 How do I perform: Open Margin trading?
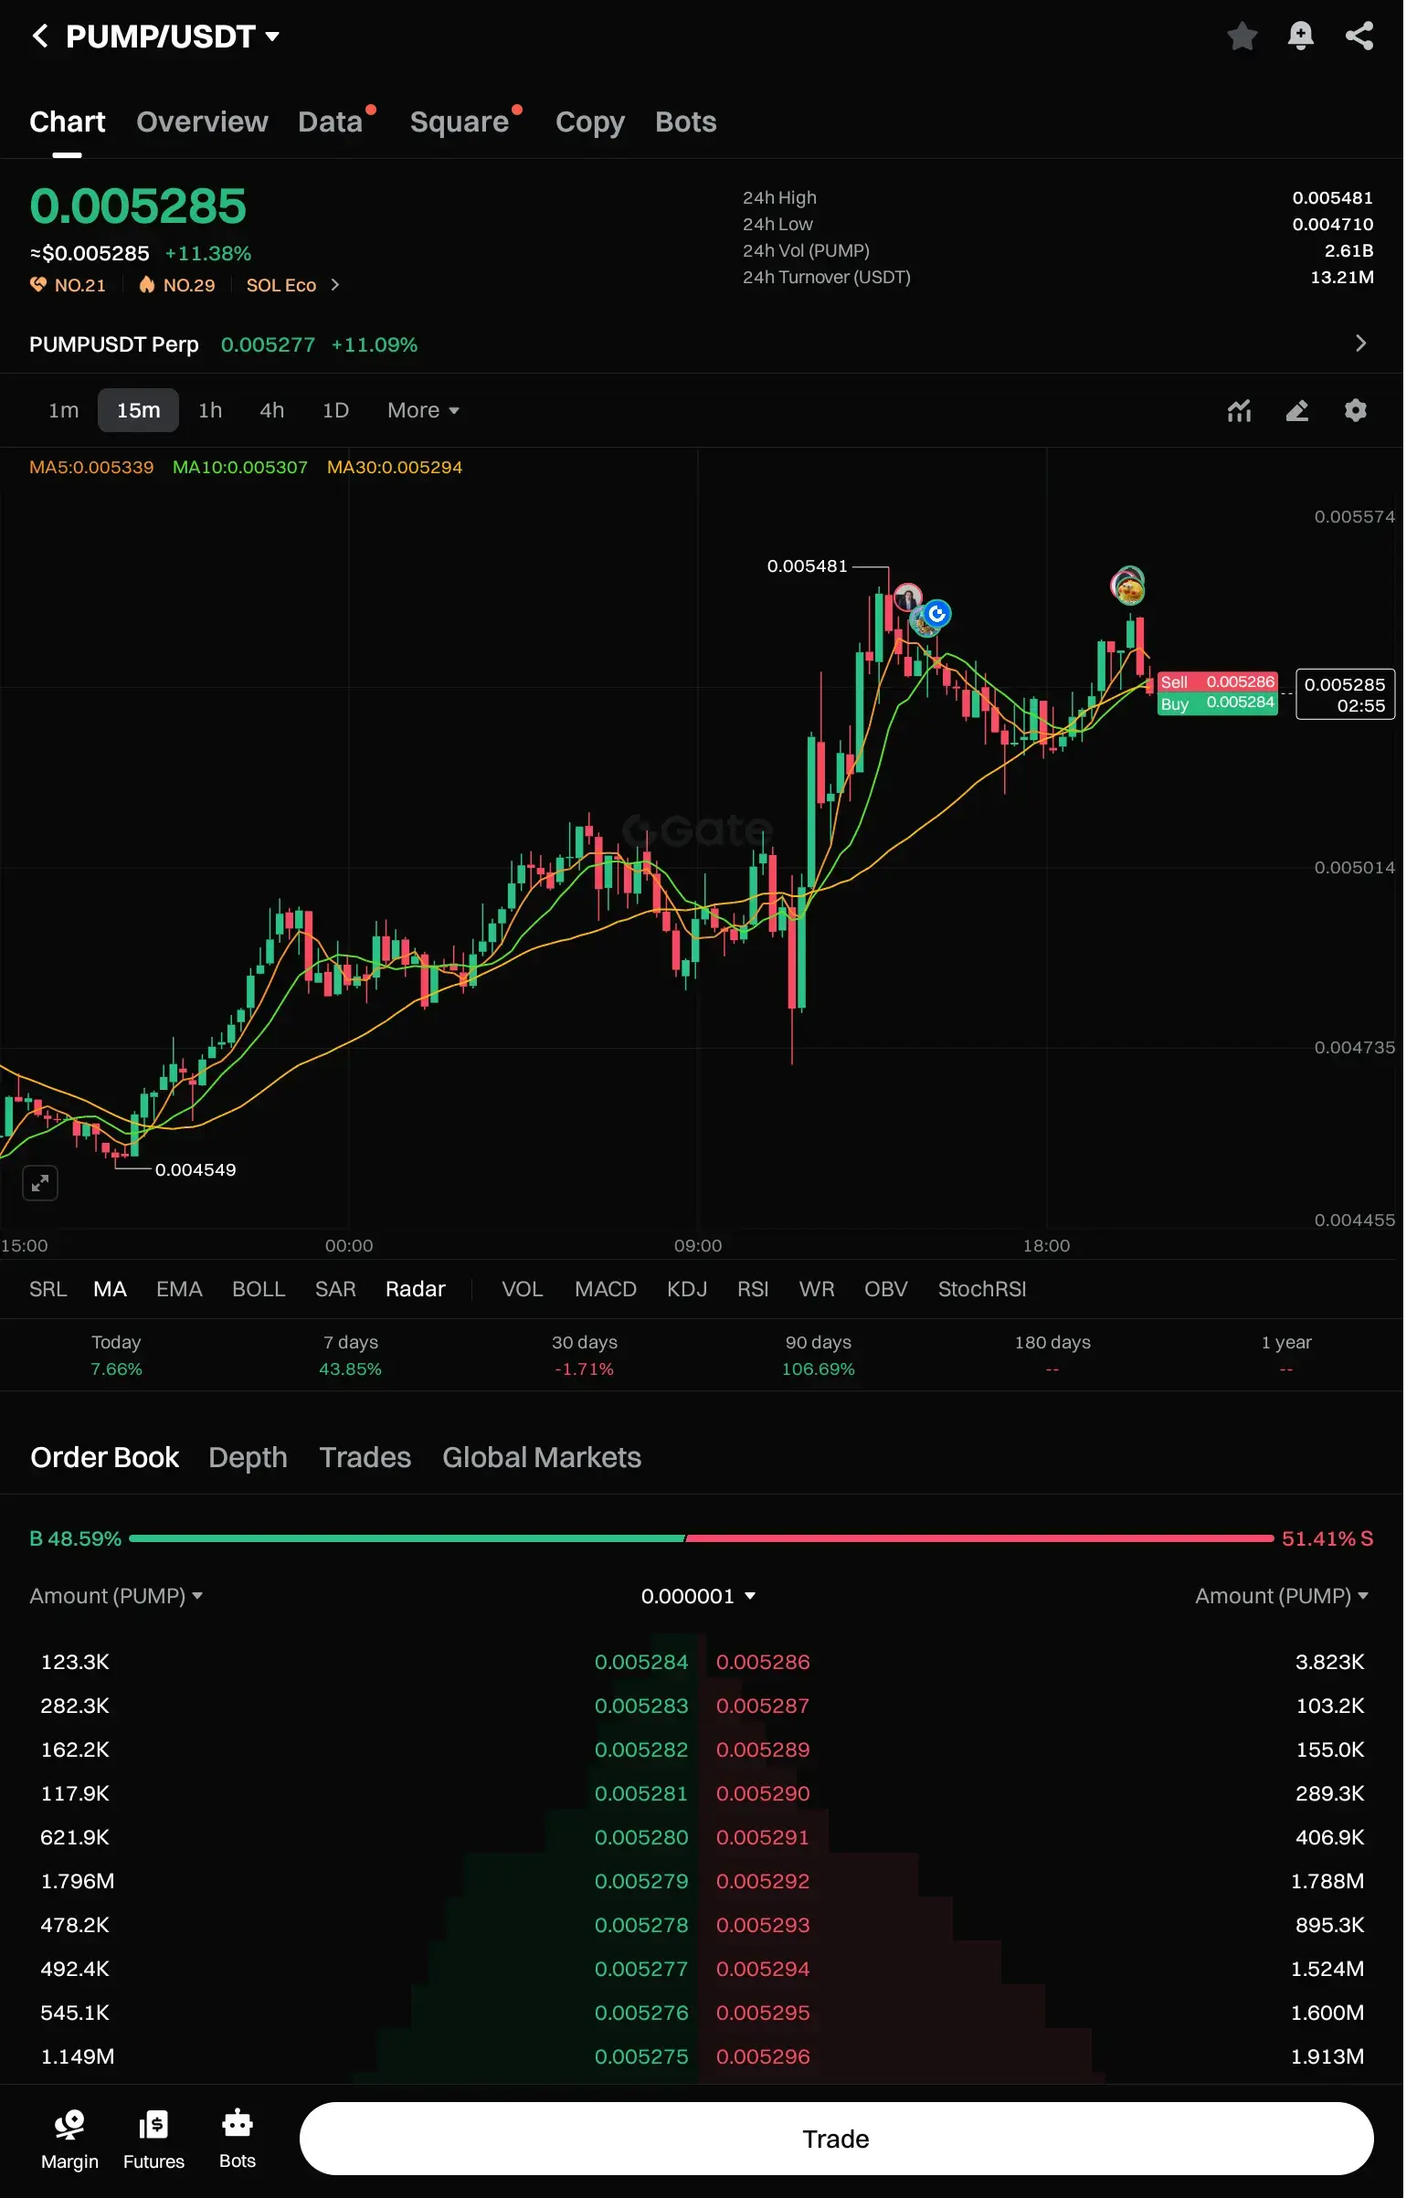(x=70, y=2140)
